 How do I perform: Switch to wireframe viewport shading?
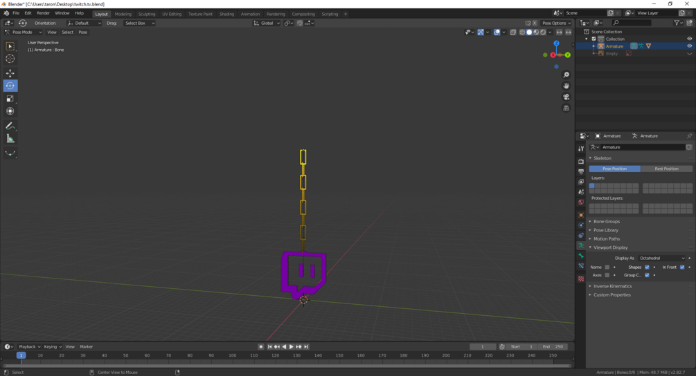pos(522,32)
